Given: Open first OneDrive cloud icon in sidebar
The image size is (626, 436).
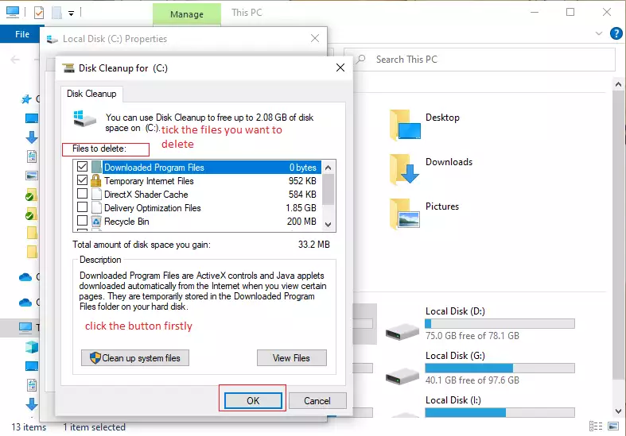Looking at the screenshot, I should (x=25, y=277).
